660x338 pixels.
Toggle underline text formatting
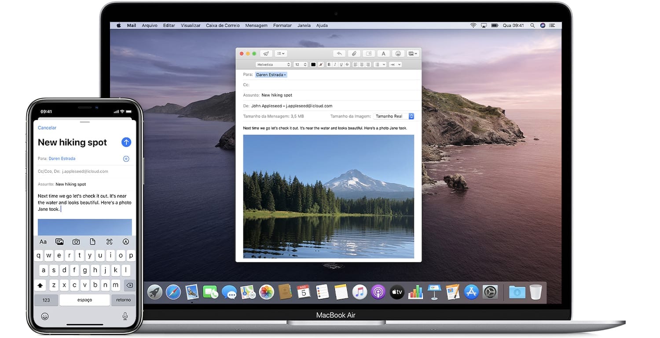341,65
